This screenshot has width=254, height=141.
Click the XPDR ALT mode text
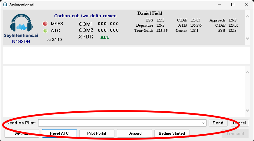click(105, 38)
